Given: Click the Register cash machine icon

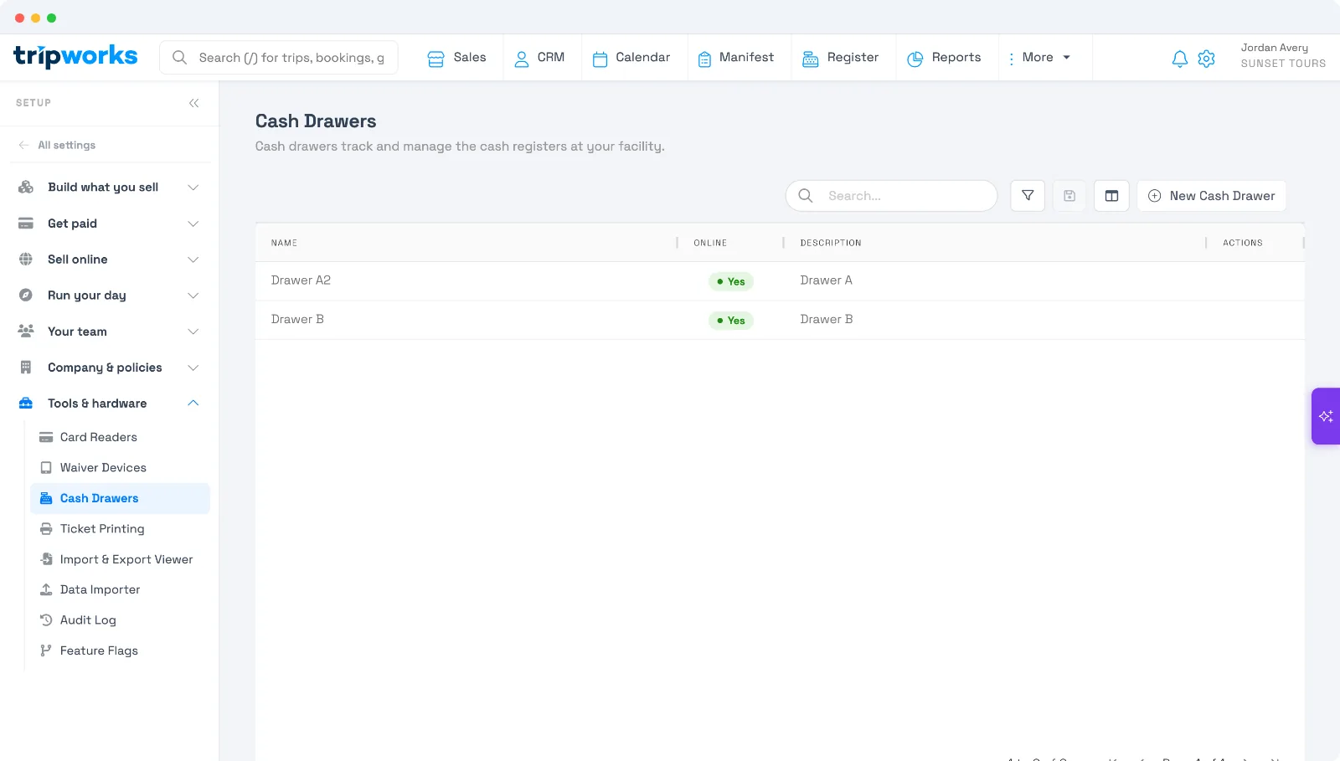Looking at the screenshot, I should tap(810, 59).
